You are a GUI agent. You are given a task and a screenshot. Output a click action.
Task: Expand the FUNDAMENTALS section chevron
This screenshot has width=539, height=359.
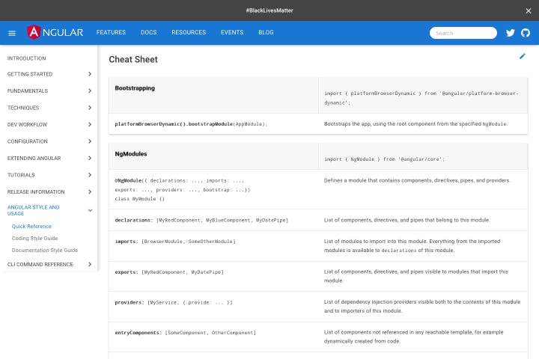tap(90, 91)
